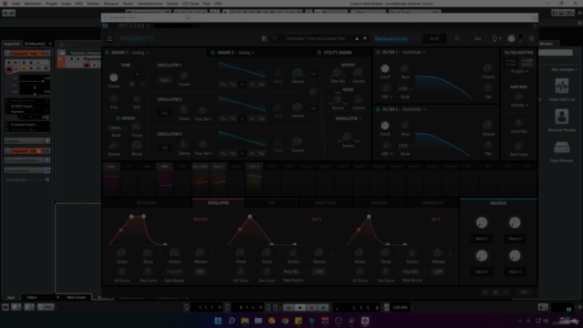Click Cubase stop button in transport bar

point(300,308)
